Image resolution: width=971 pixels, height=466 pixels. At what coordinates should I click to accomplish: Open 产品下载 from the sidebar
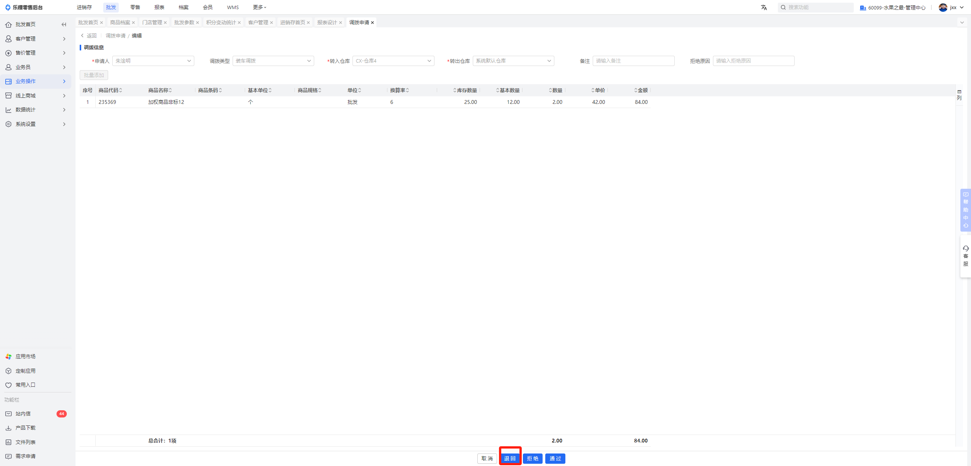tap(25, 428)
